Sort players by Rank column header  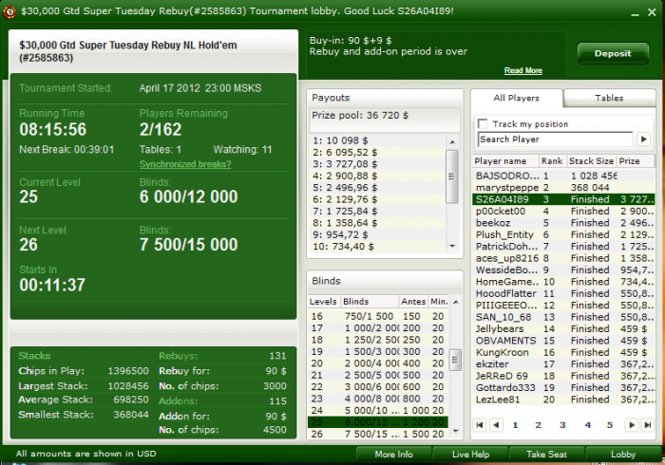click(552, 161)
